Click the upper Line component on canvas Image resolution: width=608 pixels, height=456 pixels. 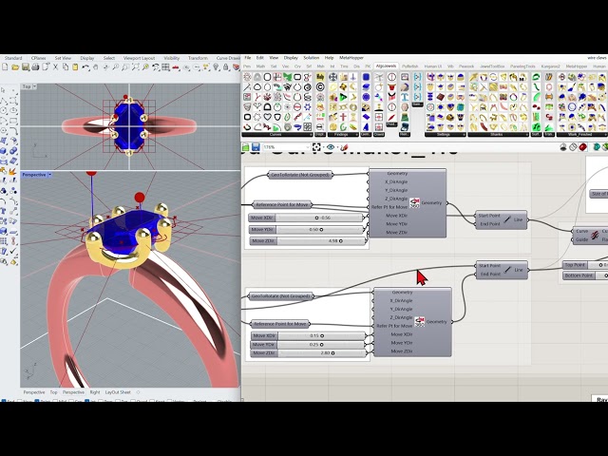pos(501,219)
